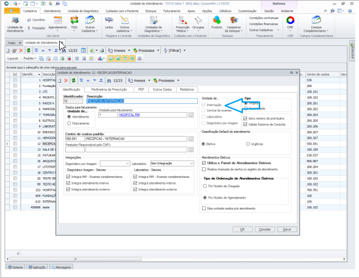The height and width of the screenshot is (278, 359).
Task: Expand the Filtrar dropdown
Action: (x=185, y=51)
